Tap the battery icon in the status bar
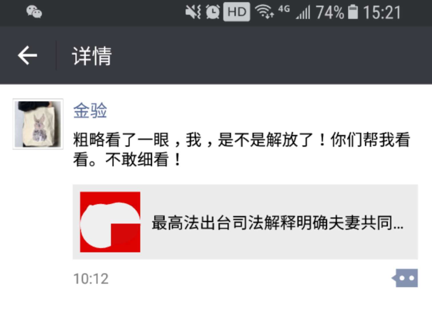 point(353,12)
